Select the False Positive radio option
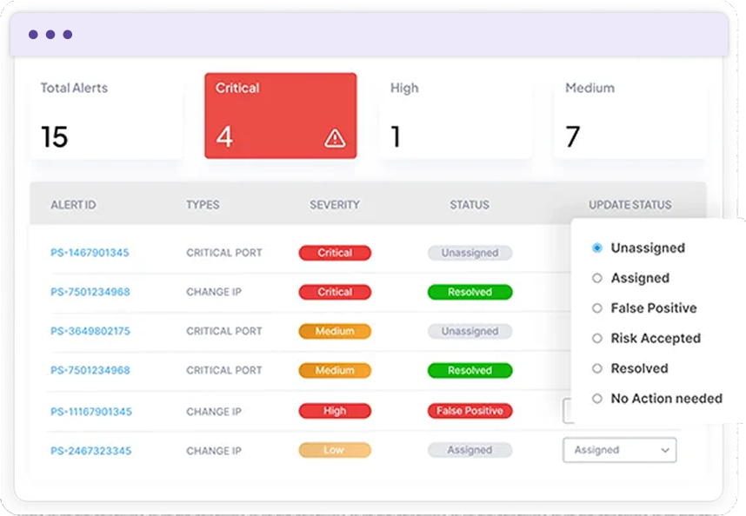This screenshot has height=516, width=746. coord(597,308)
